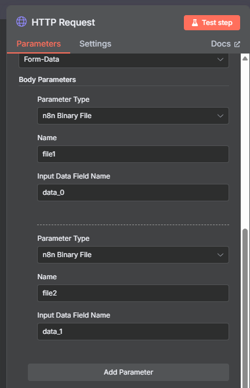
Task: Click the Add Parameter button
Action: [128, 372]
